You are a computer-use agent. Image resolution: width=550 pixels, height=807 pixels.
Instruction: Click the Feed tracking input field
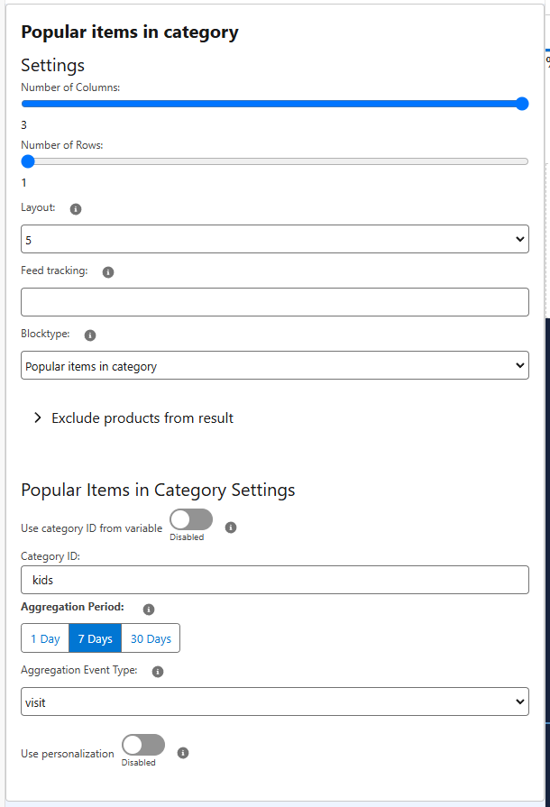coord(275,302)
